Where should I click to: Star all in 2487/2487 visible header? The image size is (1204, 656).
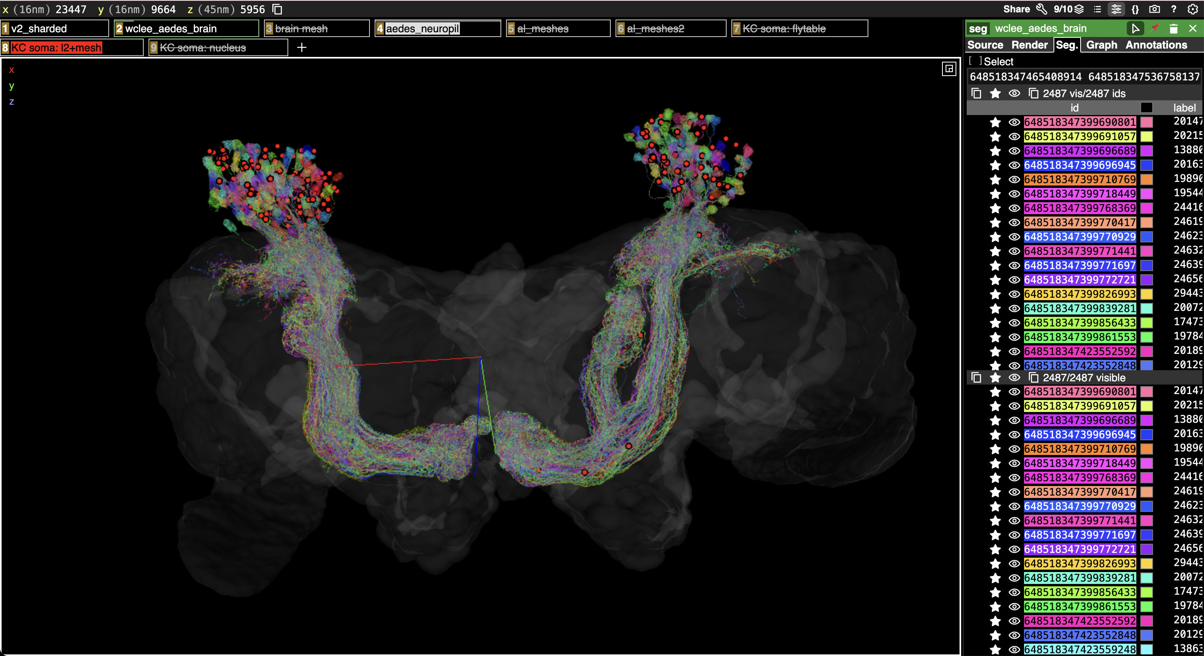coord(995,377)
